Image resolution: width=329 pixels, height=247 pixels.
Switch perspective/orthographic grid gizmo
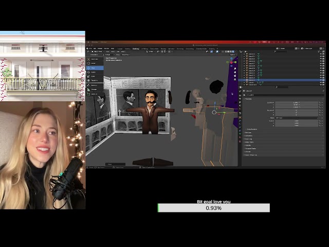(235, 79)
